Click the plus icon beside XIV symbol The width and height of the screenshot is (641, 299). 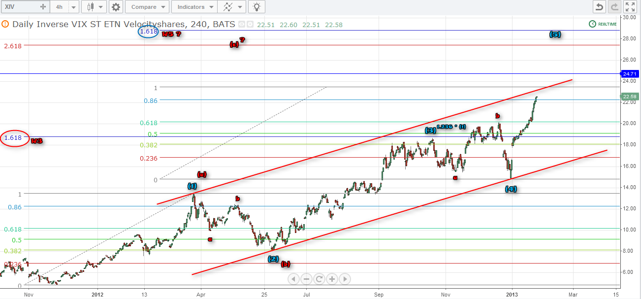[43, 7]
